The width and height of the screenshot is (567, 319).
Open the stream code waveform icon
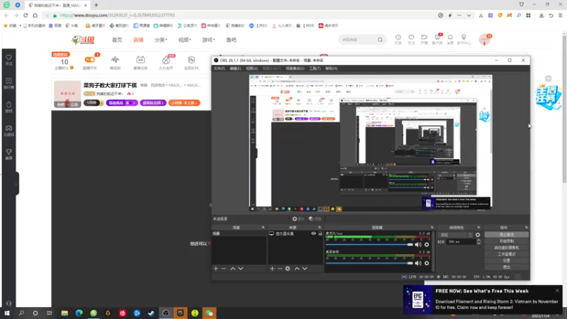coord(115,62)
